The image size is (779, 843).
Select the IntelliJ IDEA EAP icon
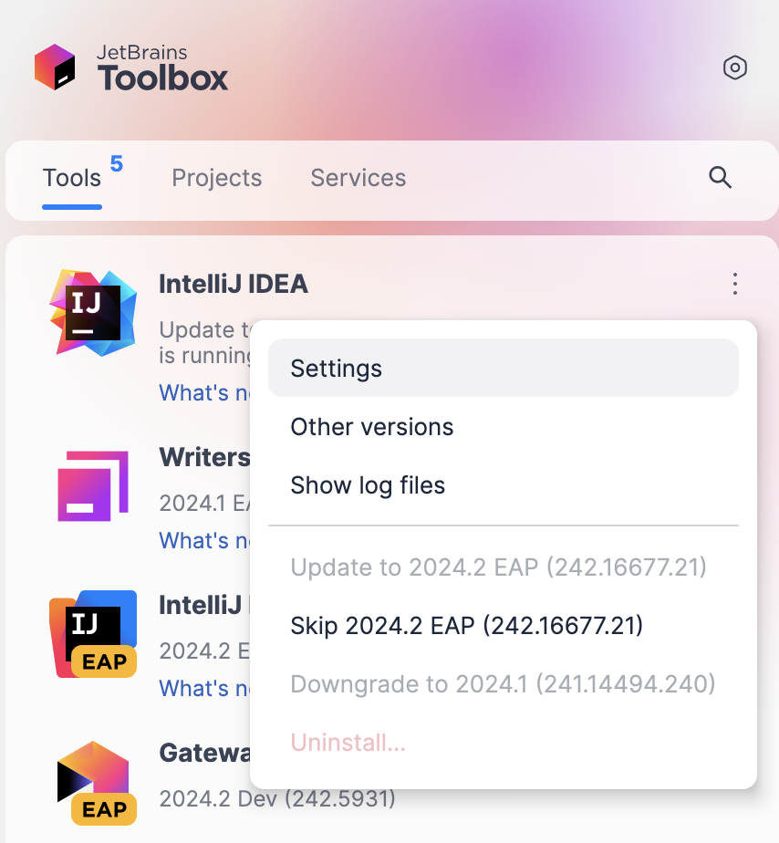pyautogui.click(x=93, y=633)
